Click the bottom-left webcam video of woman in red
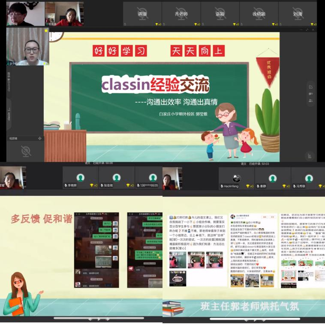 (13, 178)
